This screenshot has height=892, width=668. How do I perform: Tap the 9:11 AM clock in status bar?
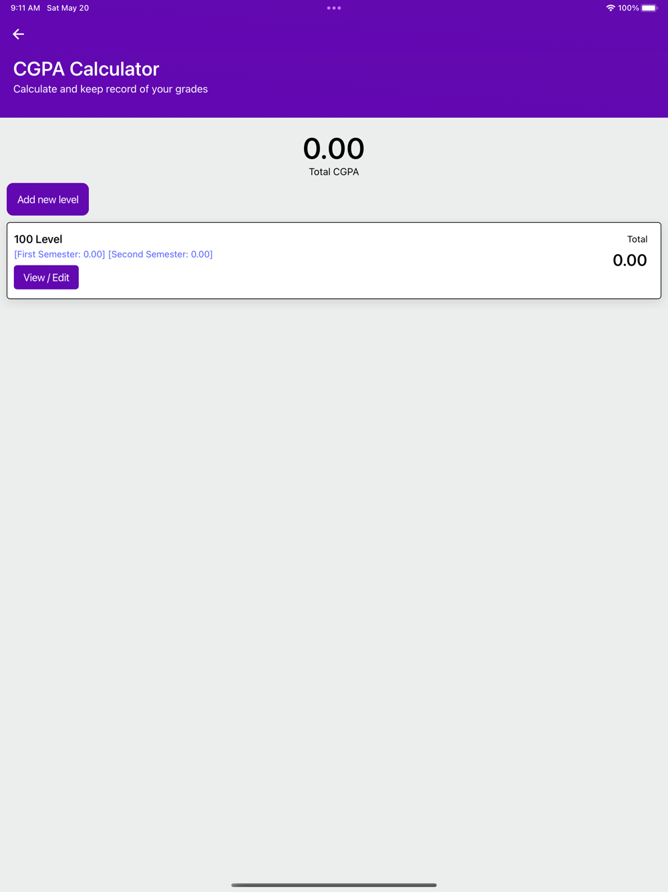click(25, 8)
